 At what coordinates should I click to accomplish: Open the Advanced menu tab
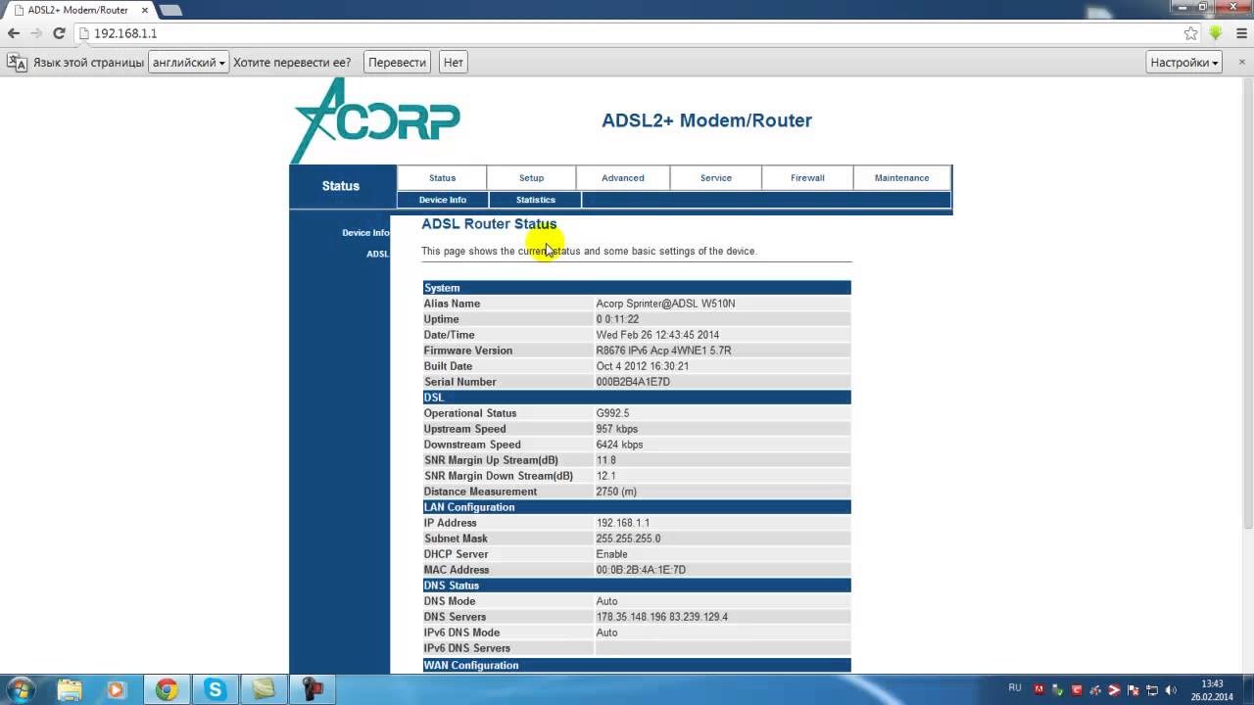622,178
